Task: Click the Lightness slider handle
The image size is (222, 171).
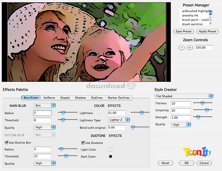Action: point(142,113)
